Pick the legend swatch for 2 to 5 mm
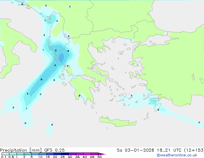Image resolution: width=204 pixels, height=158 pixels. pyautogui.click(x=28, y=154)
